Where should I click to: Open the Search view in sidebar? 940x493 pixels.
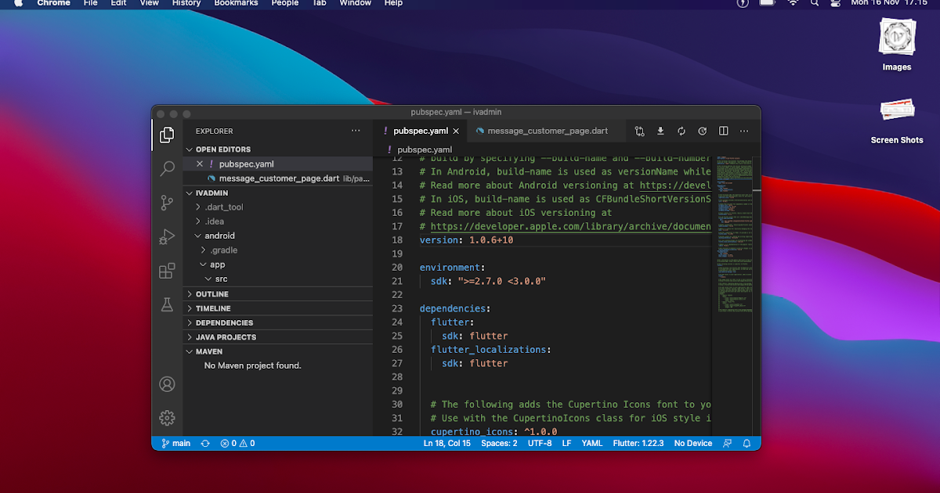[167, 168]
